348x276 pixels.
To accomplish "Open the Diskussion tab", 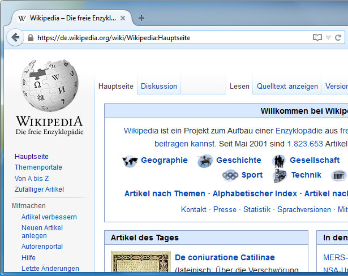I will (x=159, y=86).
